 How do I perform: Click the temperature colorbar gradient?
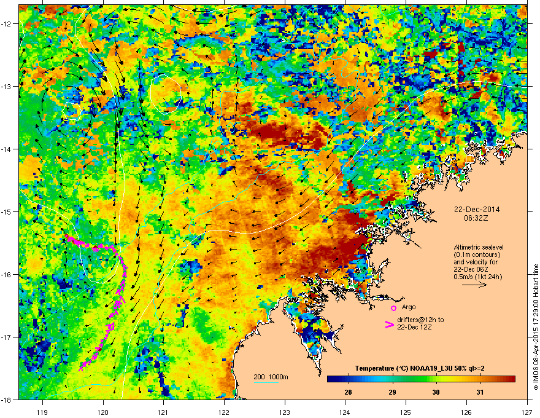coord(421,379)
